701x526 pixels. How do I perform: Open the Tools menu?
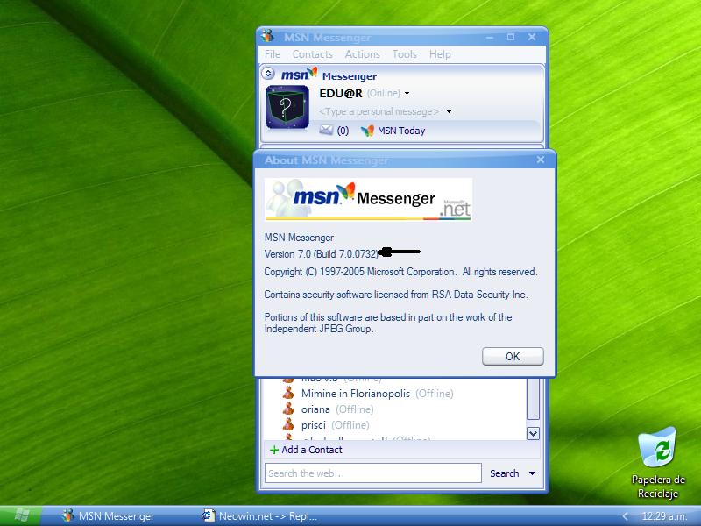click(404, 54)
